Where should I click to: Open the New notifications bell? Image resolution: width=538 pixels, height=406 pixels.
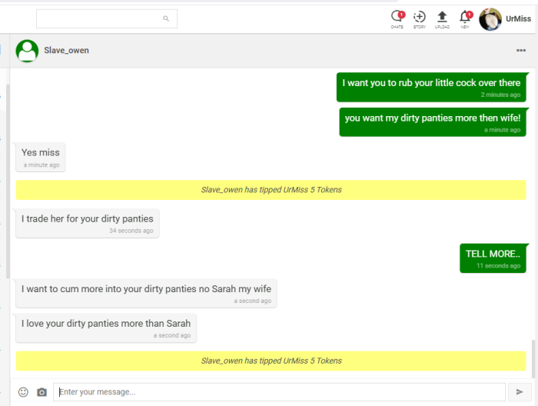point(465,18)
